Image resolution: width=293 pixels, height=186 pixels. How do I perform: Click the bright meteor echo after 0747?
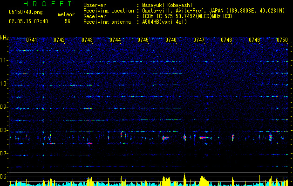(204, 138)
